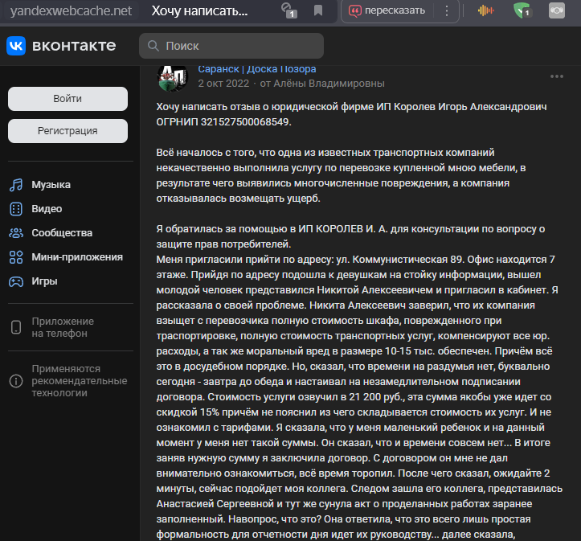Click the Войти button

click(68, 99)
